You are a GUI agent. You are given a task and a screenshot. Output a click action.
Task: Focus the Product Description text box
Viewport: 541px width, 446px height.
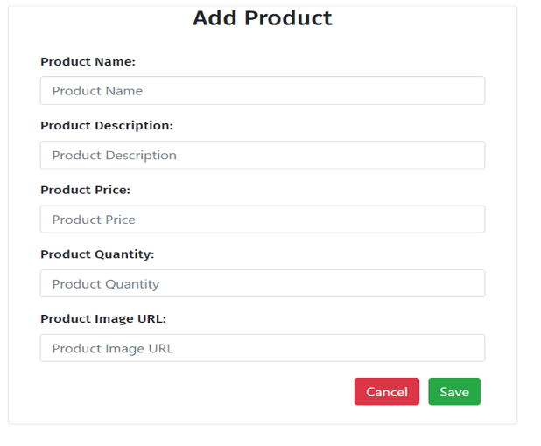click(x=263, y=155)
